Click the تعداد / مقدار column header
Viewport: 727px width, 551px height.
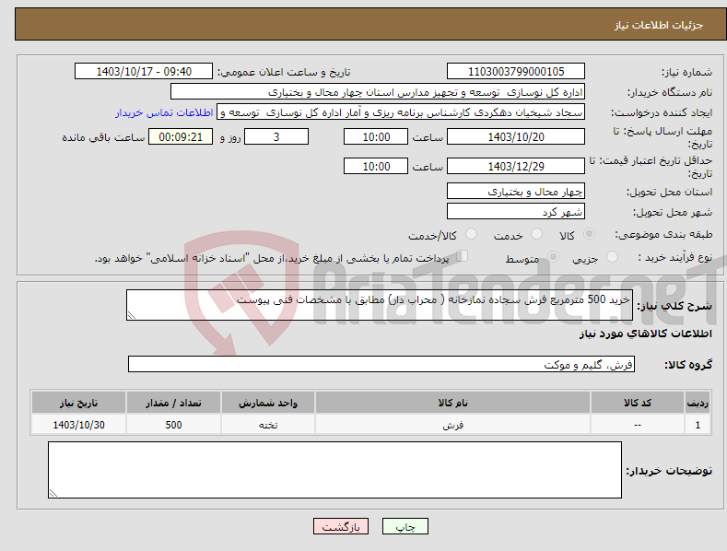coord(173,403)
